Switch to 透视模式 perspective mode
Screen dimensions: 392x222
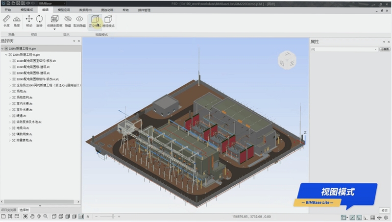tap(108, 21)
